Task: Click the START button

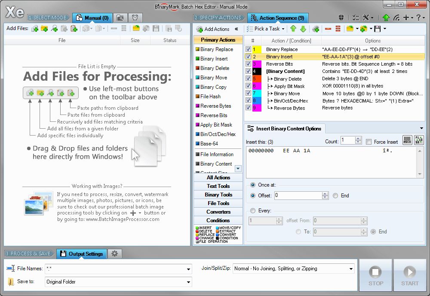Action: coord(410,275)
